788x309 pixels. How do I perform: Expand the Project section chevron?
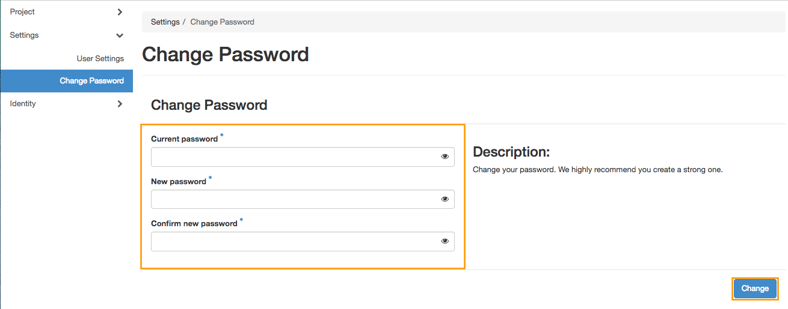point(120,12)
